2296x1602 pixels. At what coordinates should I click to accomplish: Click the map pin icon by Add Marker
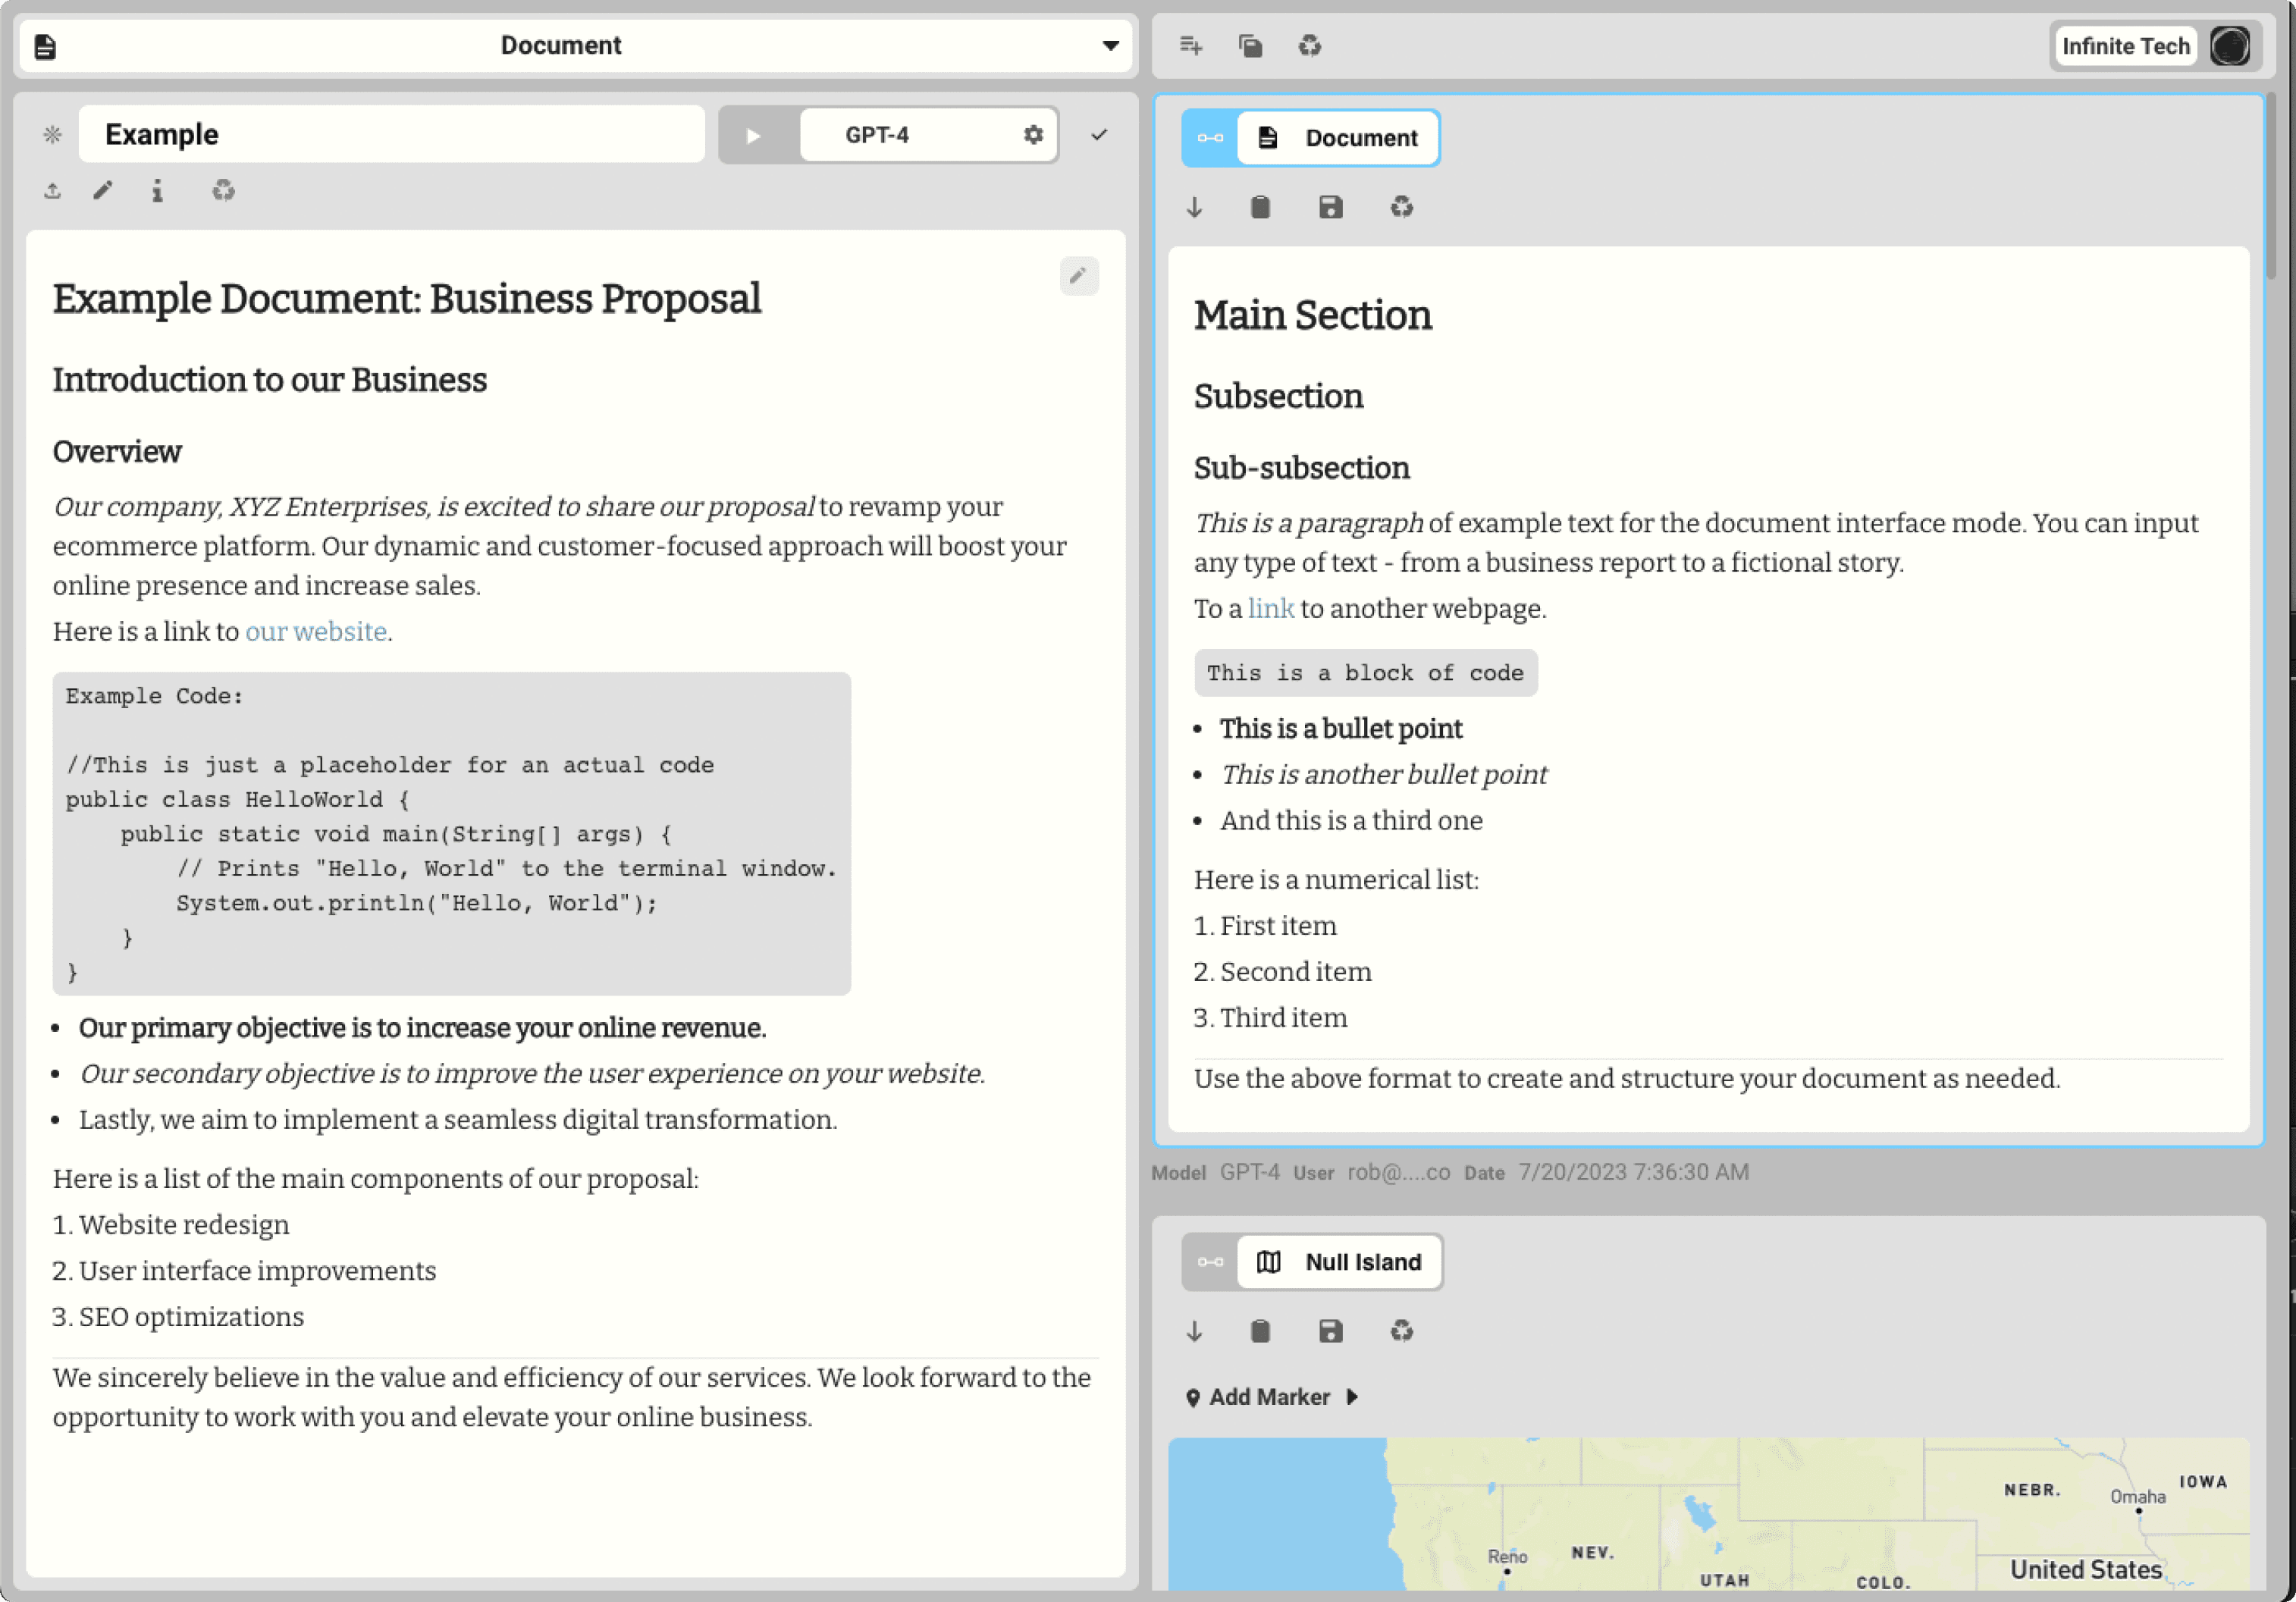[x=1192, y=1398]
